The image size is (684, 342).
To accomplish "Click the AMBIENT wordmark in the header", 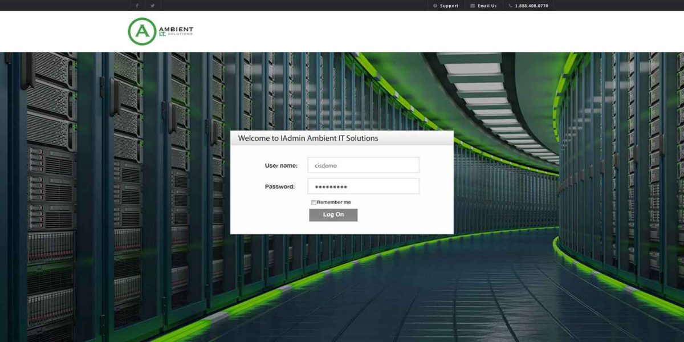I will pos(177,28).
